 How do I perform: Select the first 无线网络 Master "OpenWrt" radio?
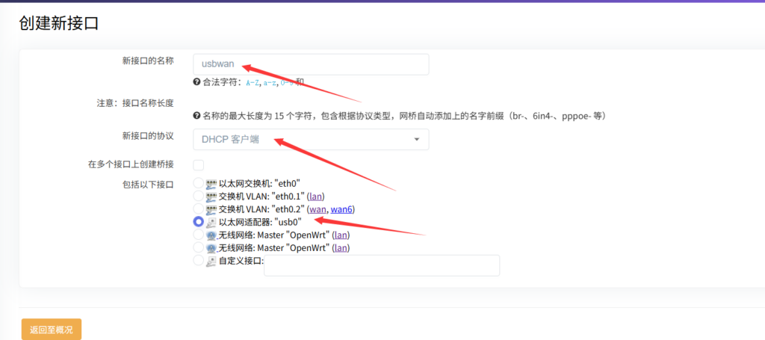198,235
